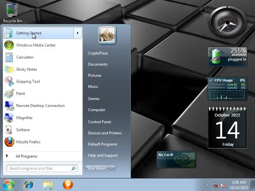
Task: Open Remote Desktop Connection icon
Action: click(x=9, y=106)
